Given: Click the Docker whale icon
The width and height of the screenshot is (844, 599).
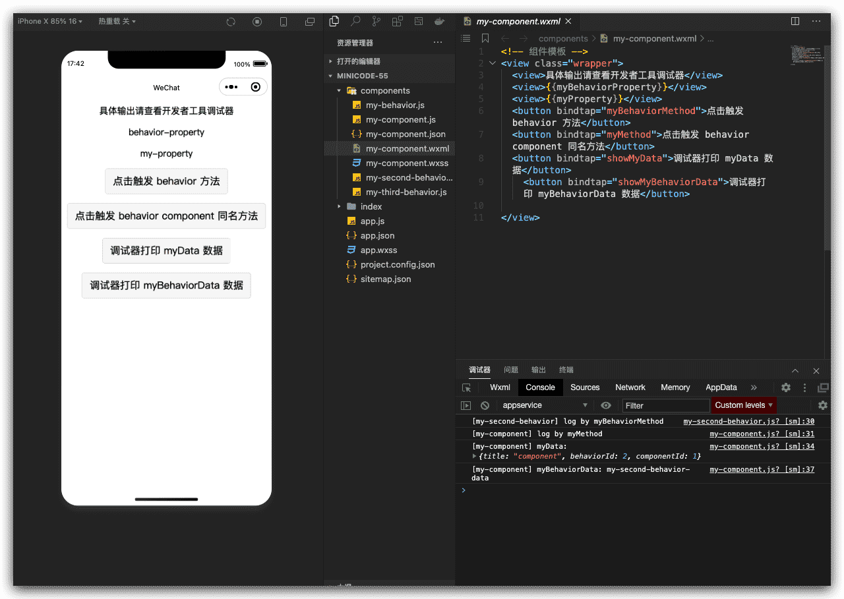Looking at the screenshot, I should tap(439, 21).
